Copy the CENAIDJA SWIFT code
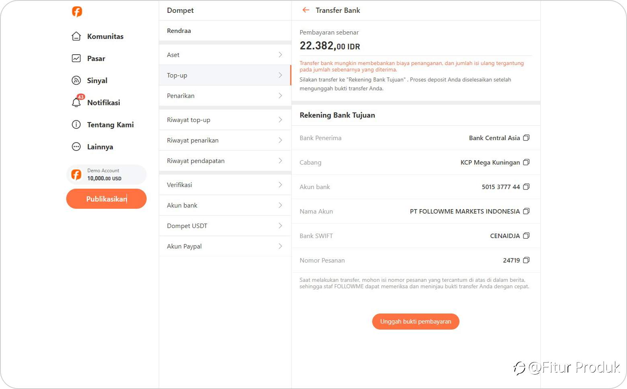This screenshot has width=627, height=389. point(526,236)
